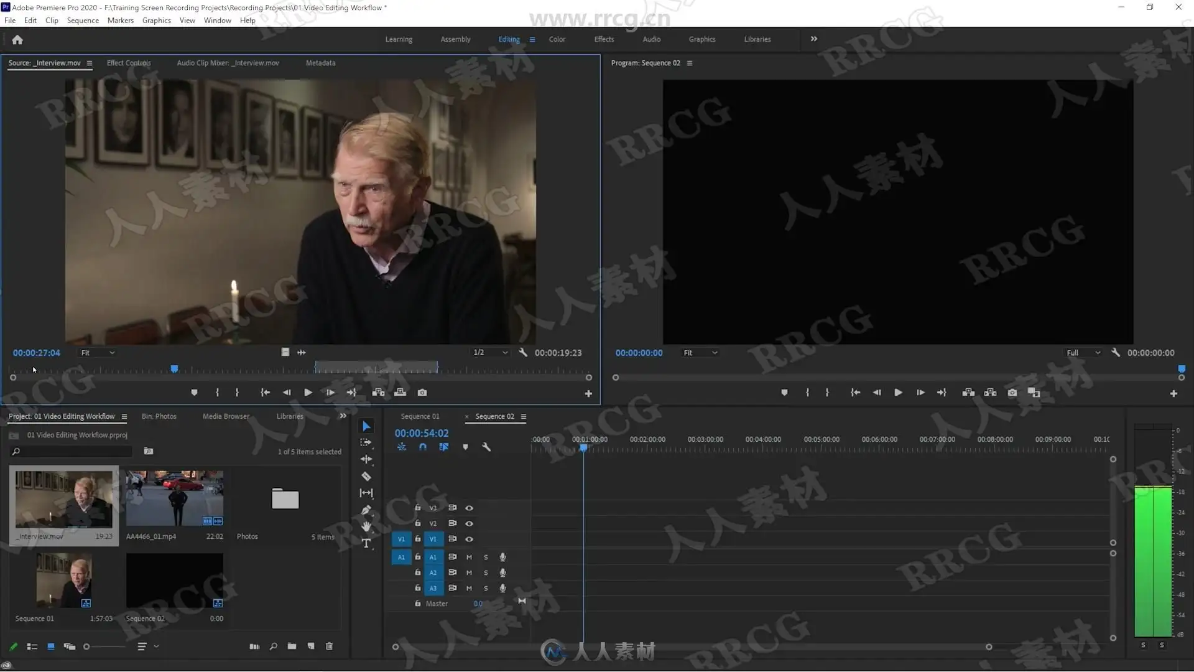Select the Ripple Edit tool

[x=366, y=459]
